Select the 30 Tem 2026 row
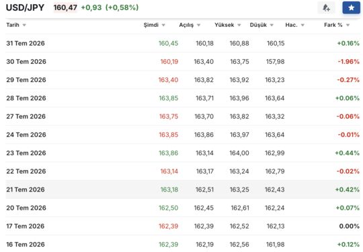 [183, 62]
